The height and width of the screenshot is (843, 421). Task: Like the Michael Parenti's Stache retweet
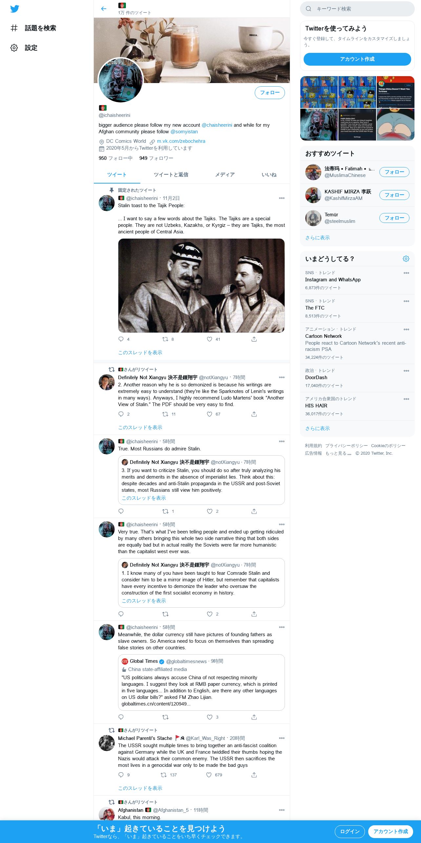(x=209, y=775)
